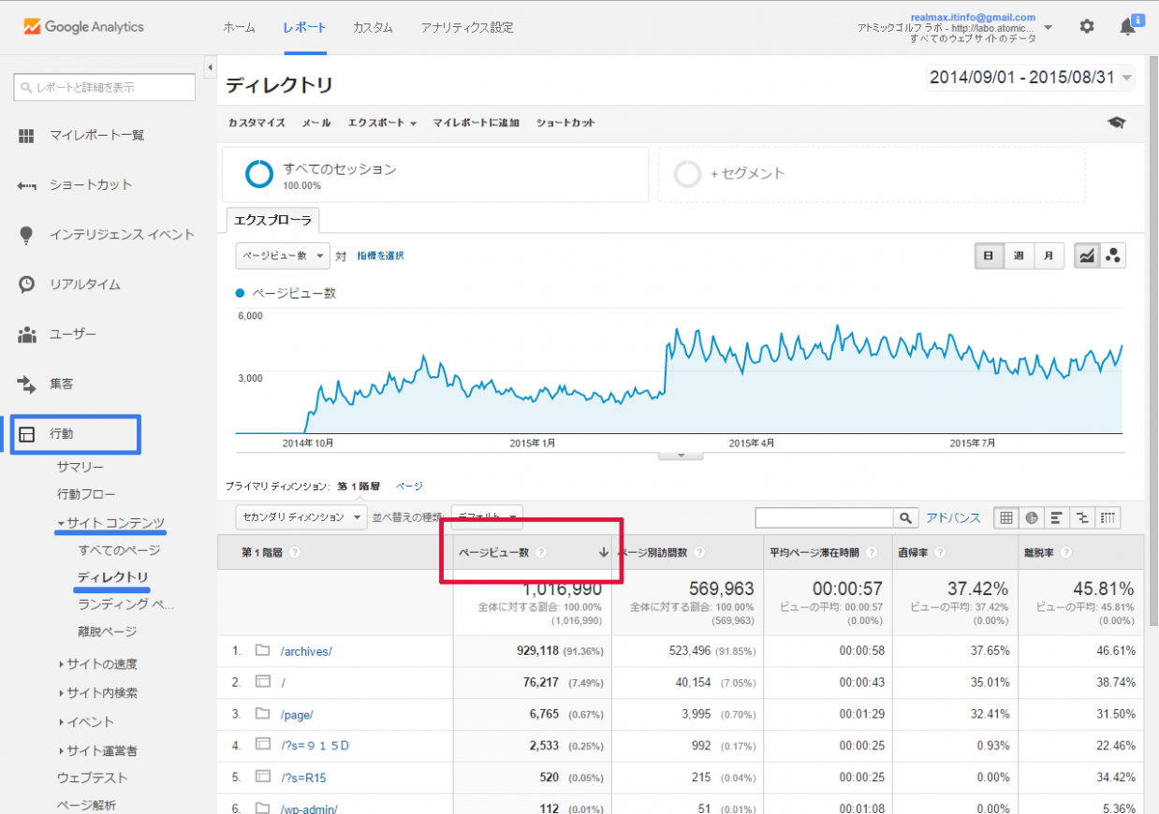1159x814 pixels.
Task: Click help icon next to 平均ページ滞在時間
Action: pos(872,553)
